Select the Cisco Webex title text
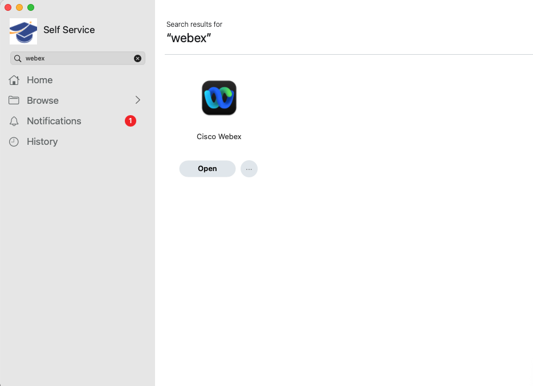Viewport: 533px width, 386px height. point(219,137)
